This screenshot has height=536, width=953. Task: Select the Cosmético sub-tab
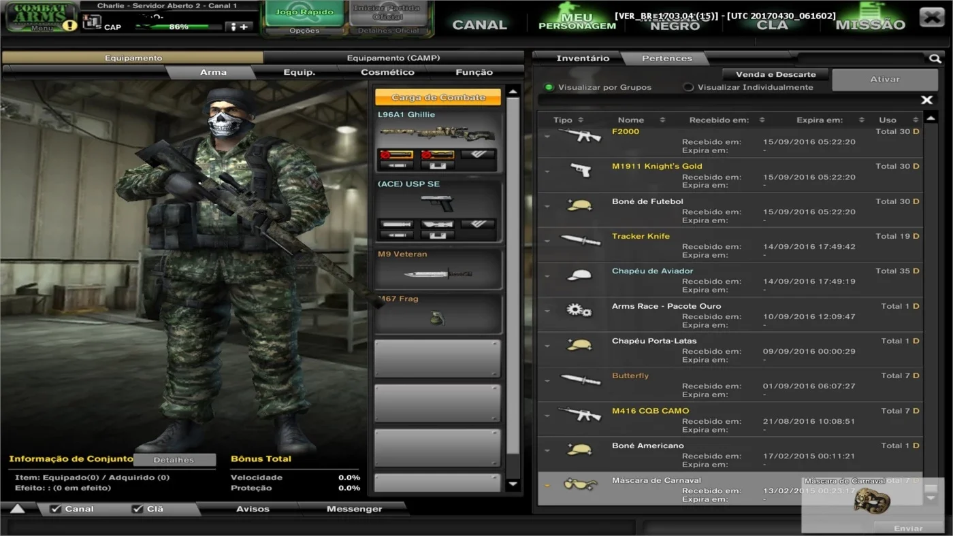point(387,72)
